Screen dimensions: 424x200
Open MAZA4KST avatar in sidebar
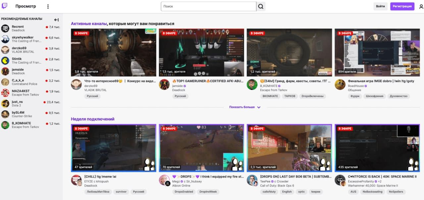[5, 93]
